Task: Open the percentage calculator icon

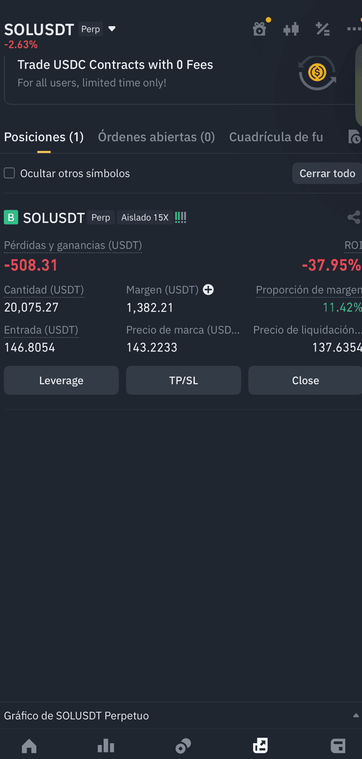Action: pyautogui.click(x=323, y=29)
